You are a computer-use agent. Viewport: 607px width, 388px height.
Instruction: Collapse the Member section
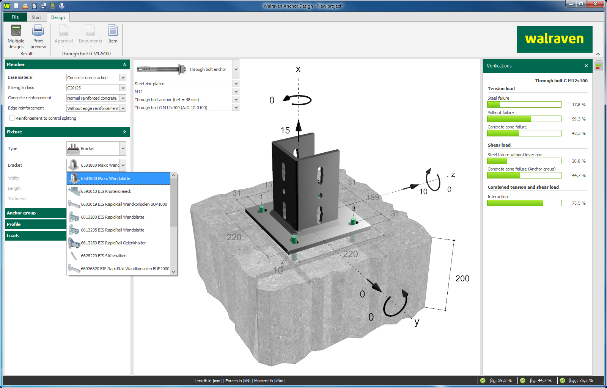point(124,64)
